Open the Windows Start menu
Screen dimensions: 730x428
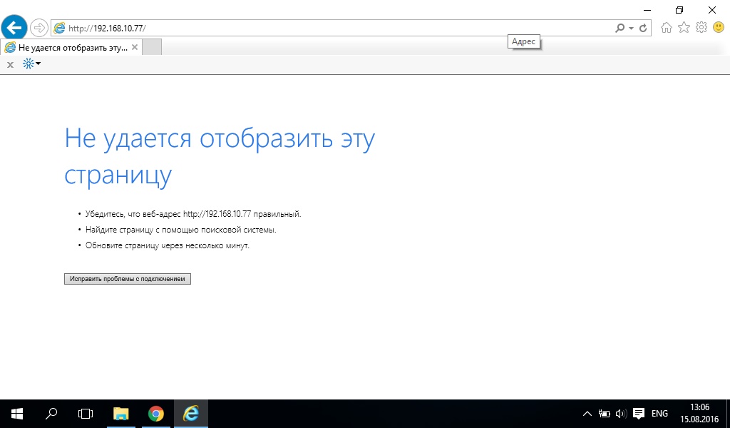pyautogui.click(x=17, y=414)
